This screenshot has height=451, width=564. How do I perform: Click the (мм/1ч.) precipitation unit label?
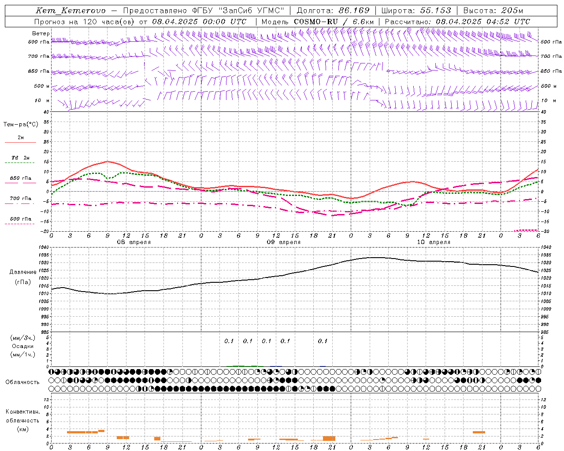click(x=23, y=355)
